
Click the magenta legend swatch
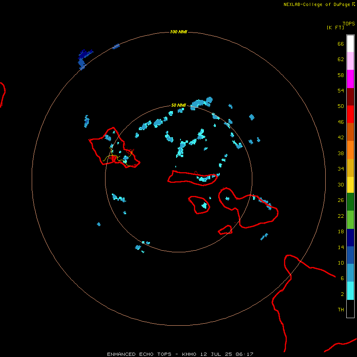pyautogui.click(x=350, y=79)
